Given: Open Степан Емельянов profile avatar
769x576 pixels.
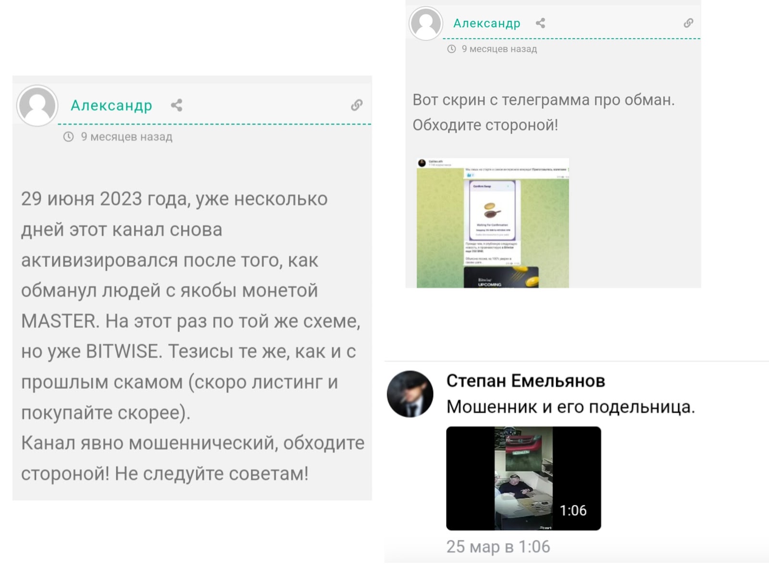Looking at the screenshot, I should [x=410, y=394].
